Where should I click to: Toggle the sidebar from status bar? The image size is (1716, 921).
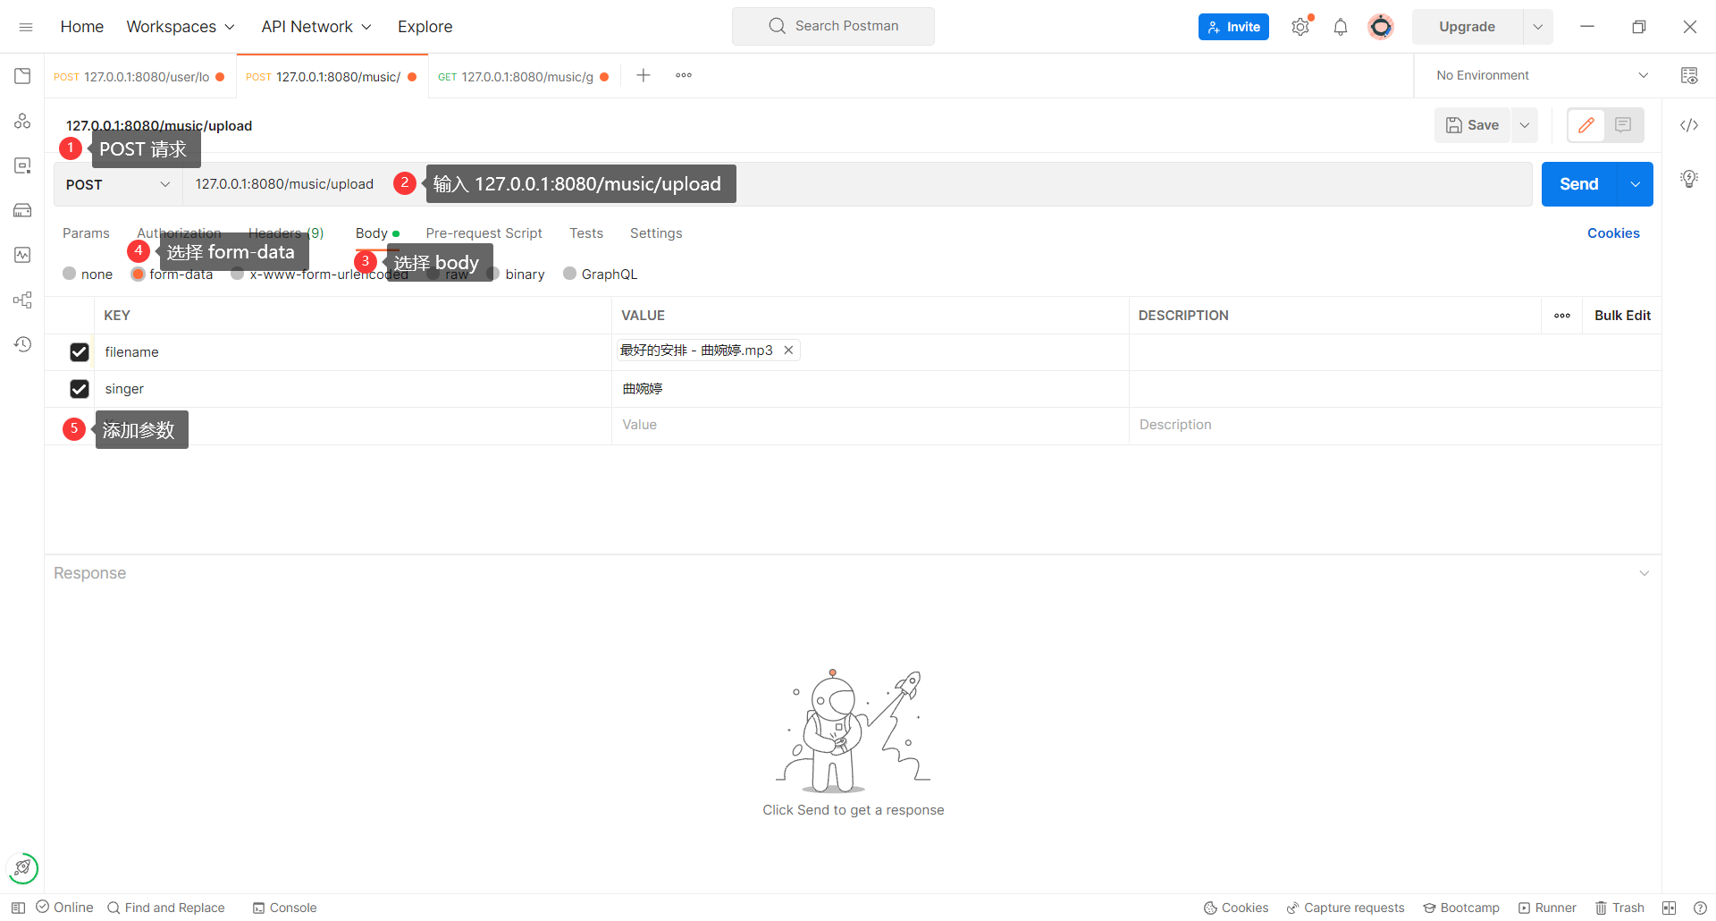coord(18,908)
